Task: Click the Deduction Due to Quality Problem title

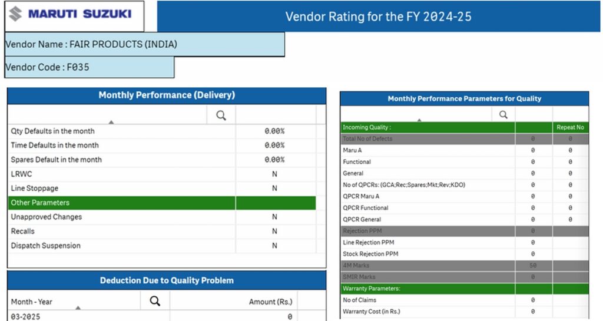Action: [x=167, y=280]
